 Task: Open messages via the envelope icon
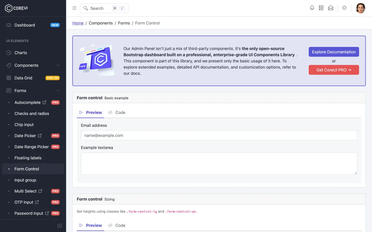click(331, 8)
